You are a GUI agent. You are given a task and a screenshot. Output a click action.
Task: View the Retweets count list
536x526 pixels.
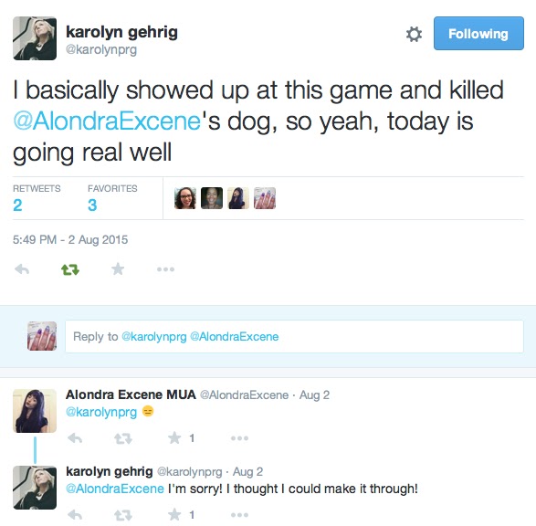(x=37, y=198)
